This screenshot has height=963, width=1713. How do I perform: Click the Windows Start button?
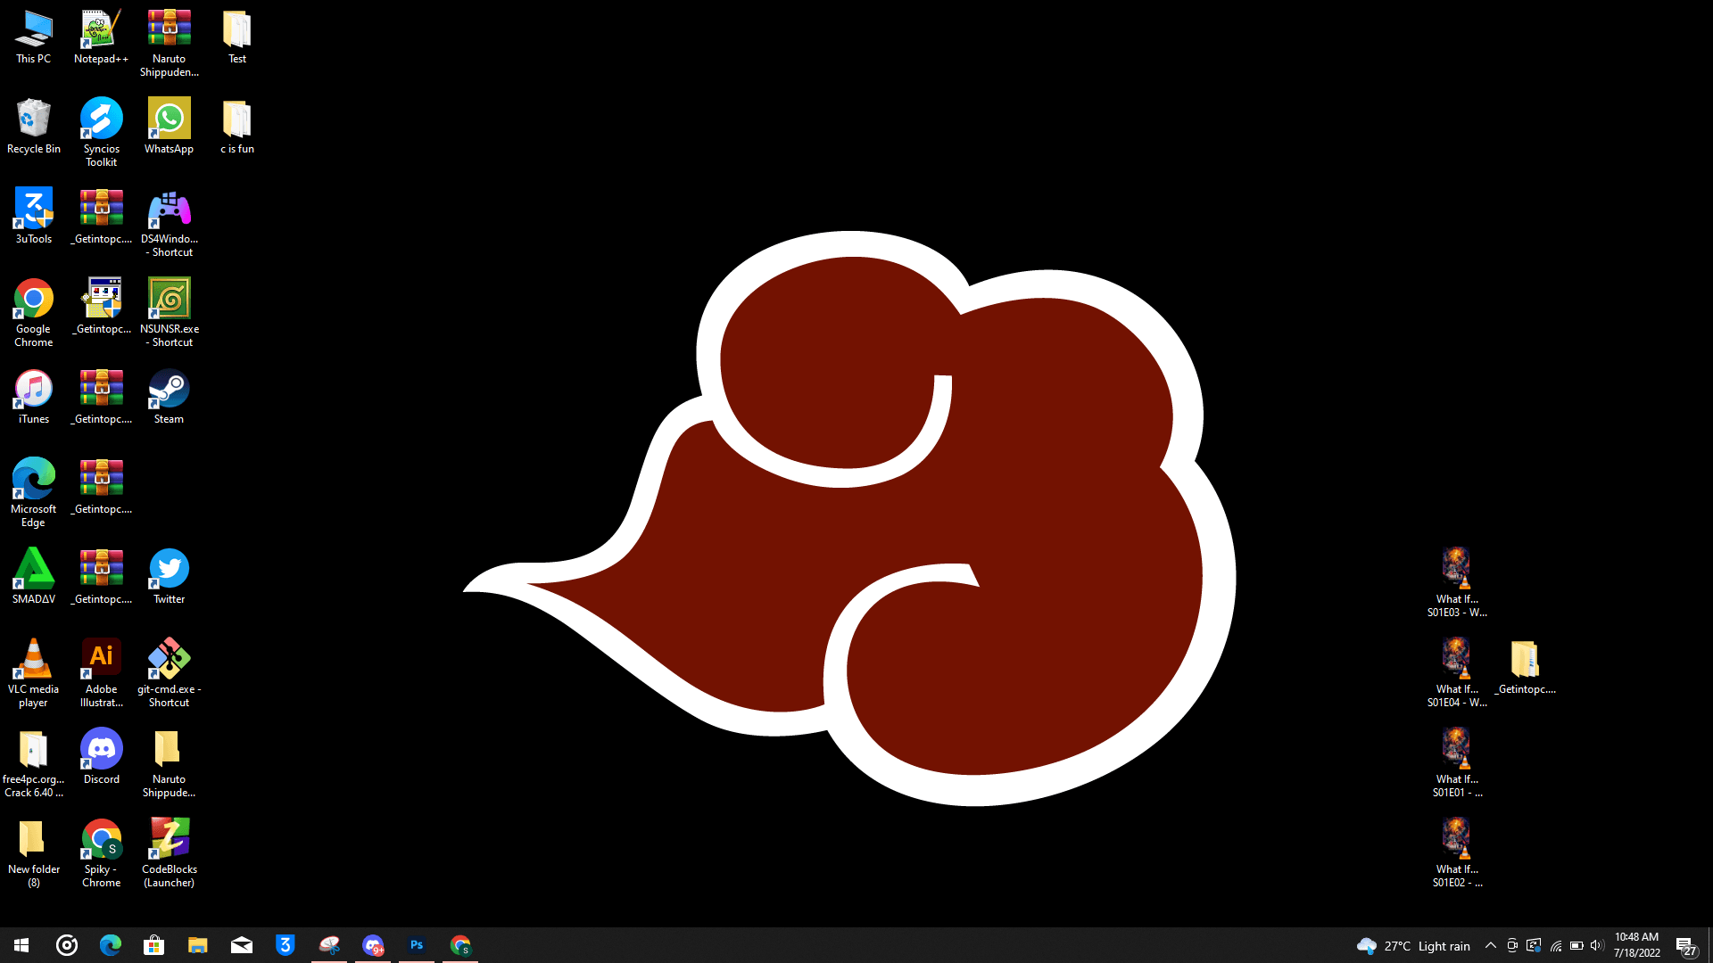point(21,945)
